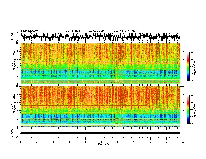Click the ch.1 colorbar bottom value "-7"

click(192, 81)
